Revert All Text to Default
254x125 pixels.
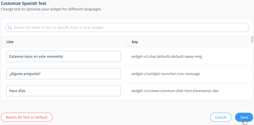pyautogui.click(x=27, y=117)
